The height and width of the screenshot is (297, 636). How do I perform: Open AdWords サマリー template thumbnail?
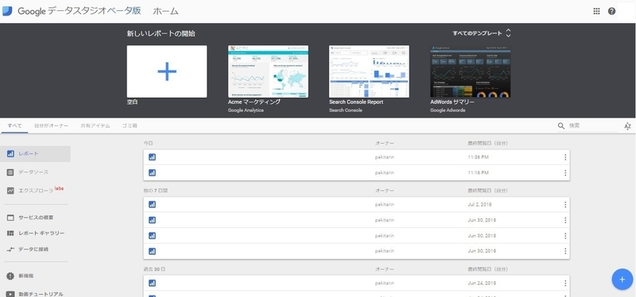coord(470,71)
